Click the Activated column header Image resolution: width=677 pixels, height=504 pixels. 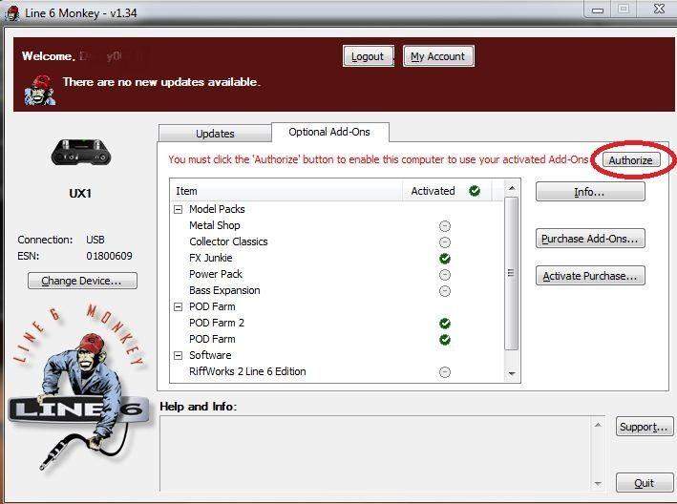coord(447,191)
